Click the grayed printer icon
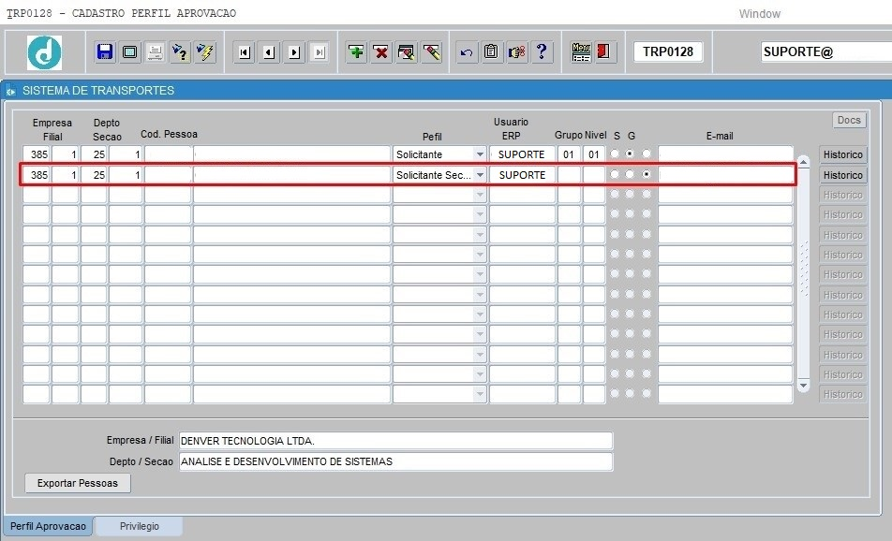This screenshot has width=892, height=541. [155, 52]
